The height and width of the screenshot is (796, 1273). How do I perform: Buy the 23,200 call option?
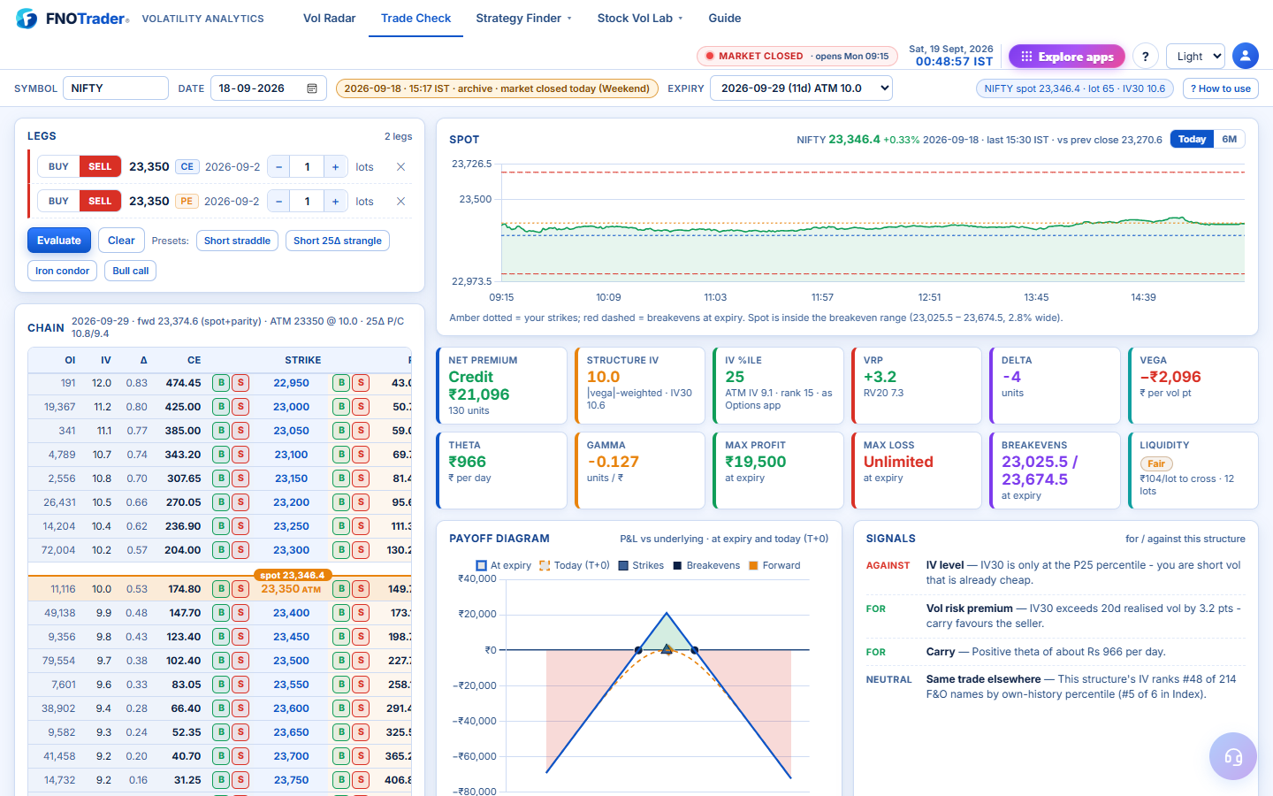pyautogui.click(x=221, y=502)
